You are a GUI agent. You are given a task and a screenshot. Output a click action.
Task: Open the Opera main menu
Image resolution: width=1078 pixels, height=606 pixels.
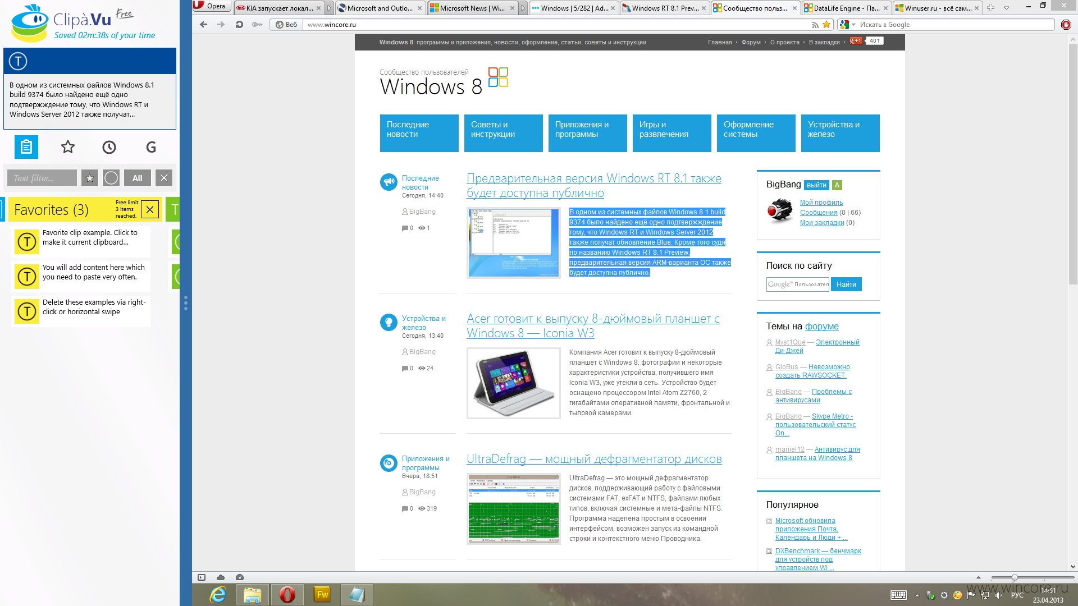pyautogui.click(x=211, y=6)
